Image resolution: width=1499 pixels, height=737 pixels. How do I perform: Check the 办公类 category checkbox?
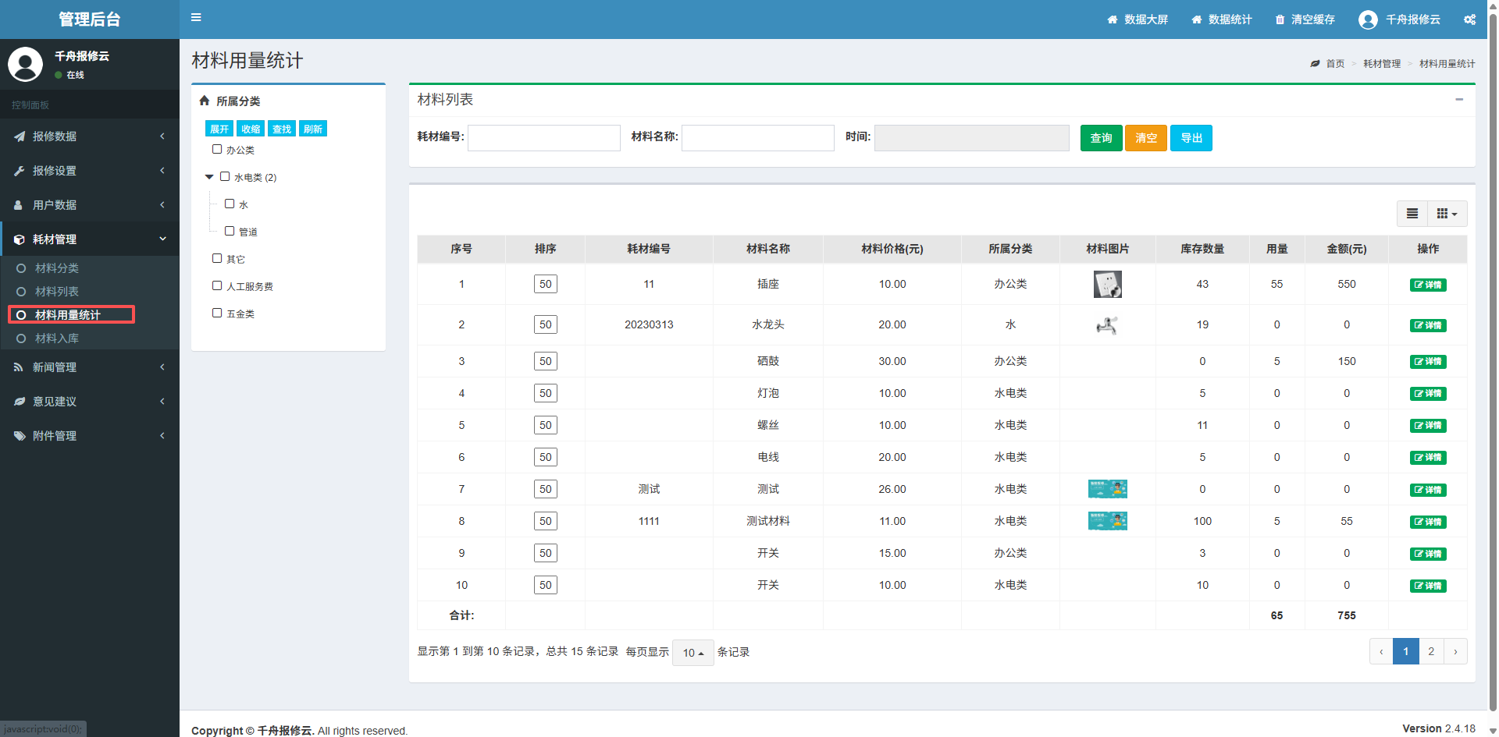[217, 149]
